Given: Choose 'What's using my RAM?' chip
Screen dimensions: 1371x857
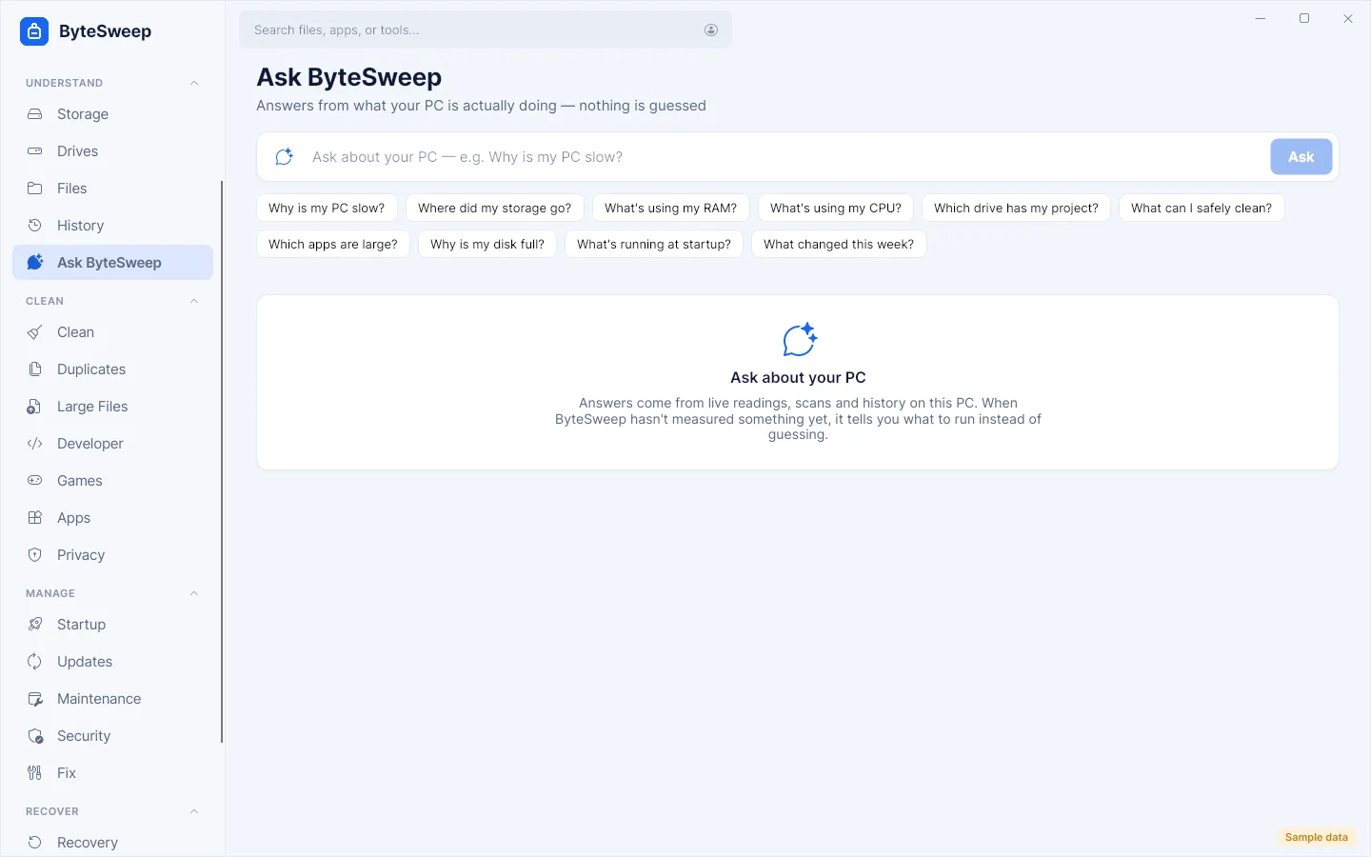Looking at the screenshot, I should pyautogui.click(x=671, y=209).
